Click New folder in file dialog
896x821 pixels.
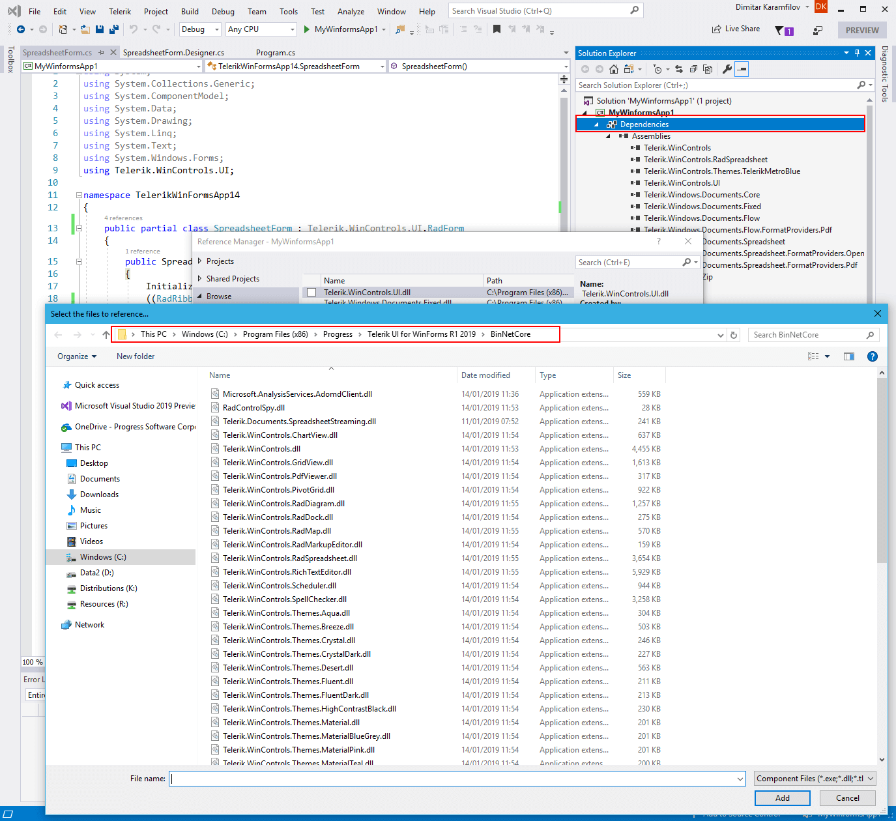[136, 356]
